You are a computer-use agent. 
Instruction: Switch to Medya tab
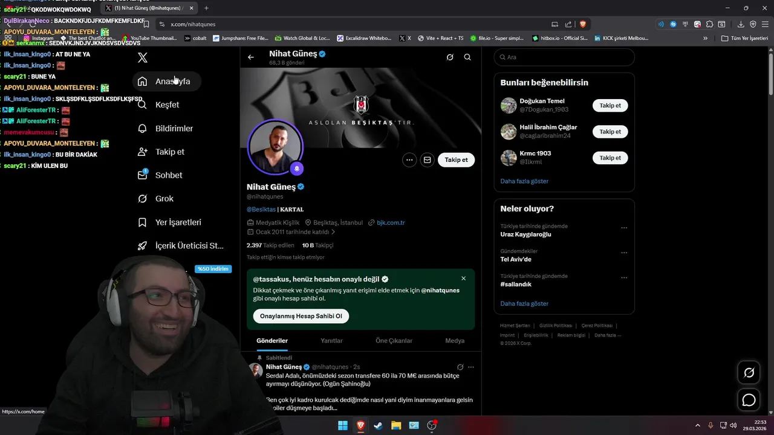click(x=455, y=341)
